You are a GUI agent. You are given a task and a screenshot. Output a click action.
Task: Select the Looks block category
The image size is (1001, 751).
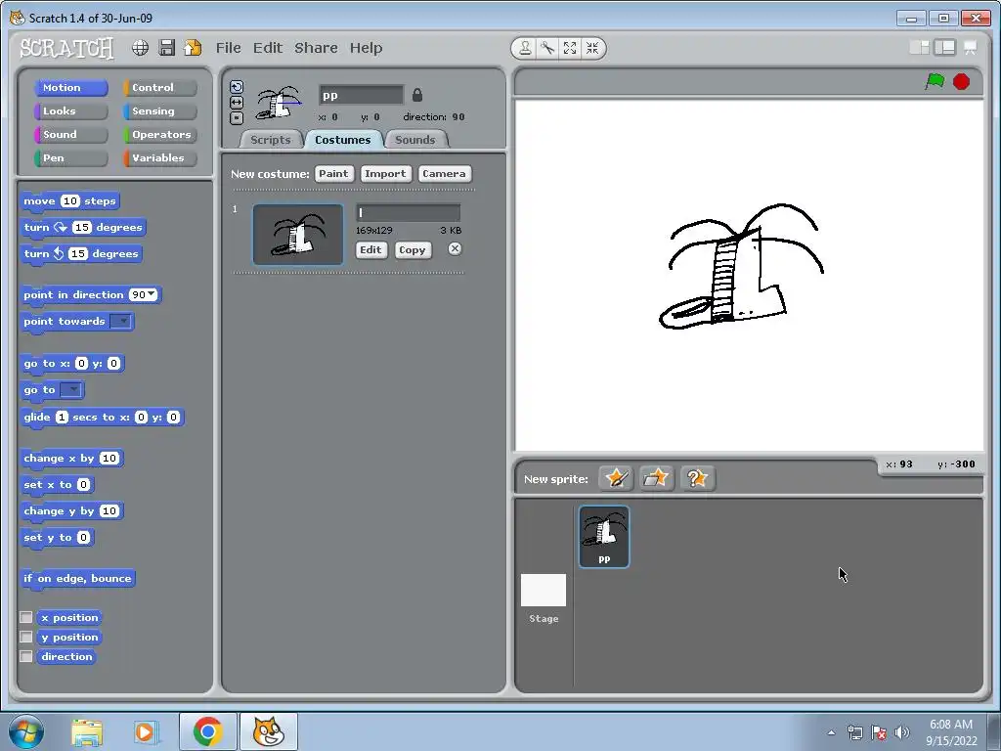70,111
